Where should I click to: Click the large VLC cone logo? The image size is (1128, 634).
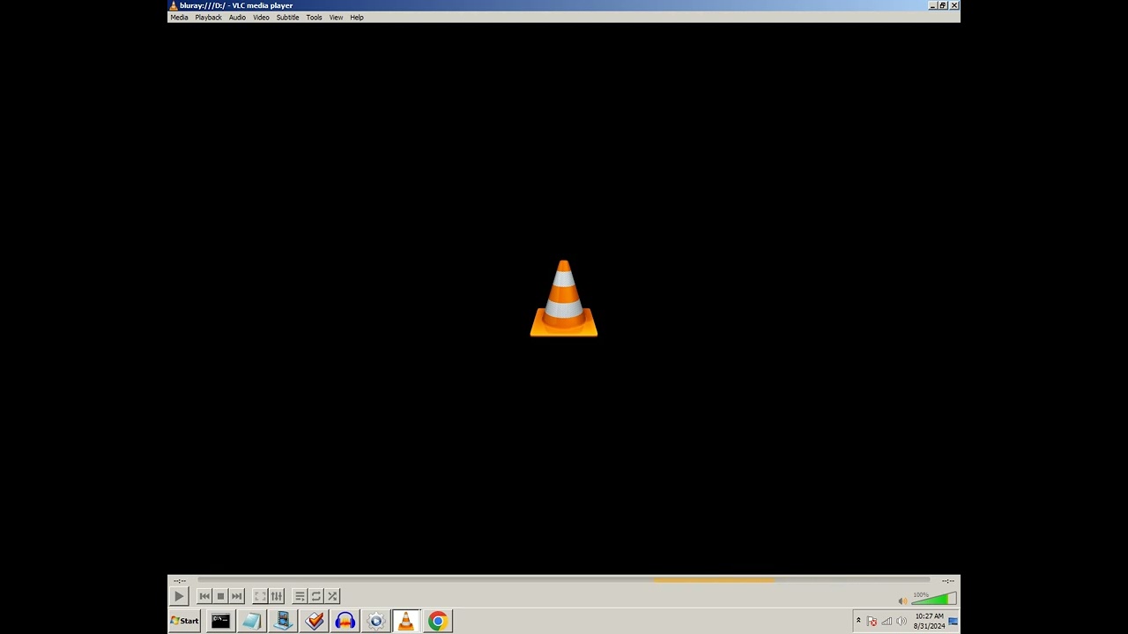[x=564, y=299]
